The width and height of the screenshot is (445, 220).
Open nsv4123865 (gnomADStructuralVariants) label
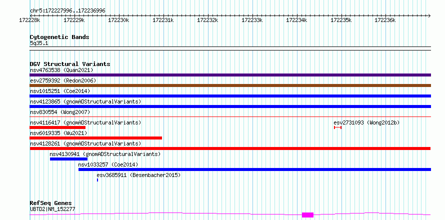pos(85,101)
